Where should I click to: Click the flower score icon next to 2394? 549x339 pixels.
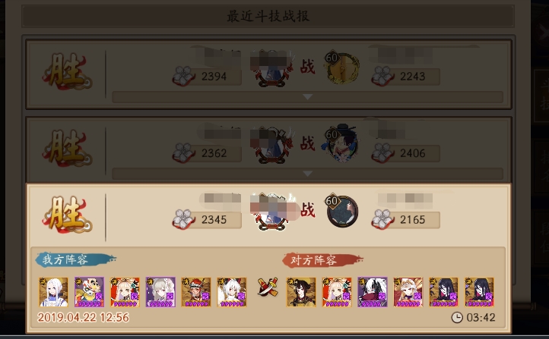tap(183, 76)
